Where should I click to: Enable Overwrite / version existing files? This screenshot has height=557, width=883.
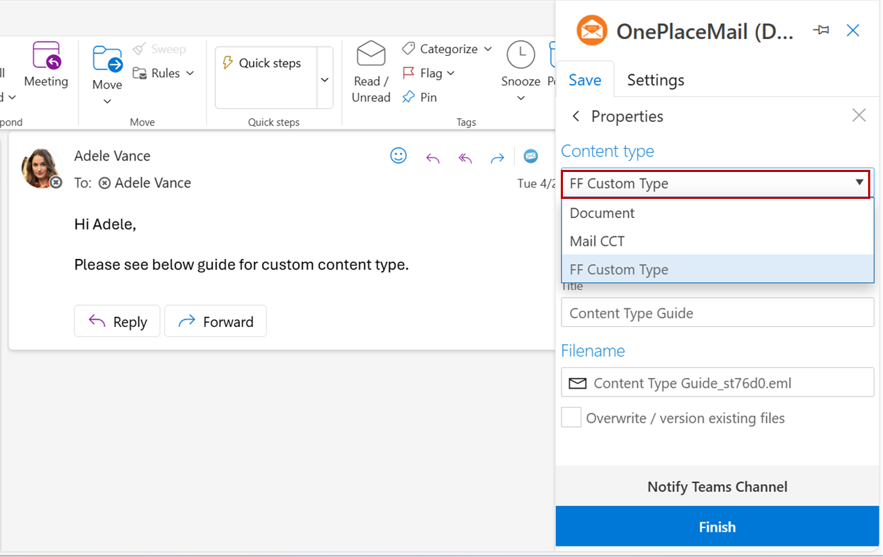tap(571, 418)
